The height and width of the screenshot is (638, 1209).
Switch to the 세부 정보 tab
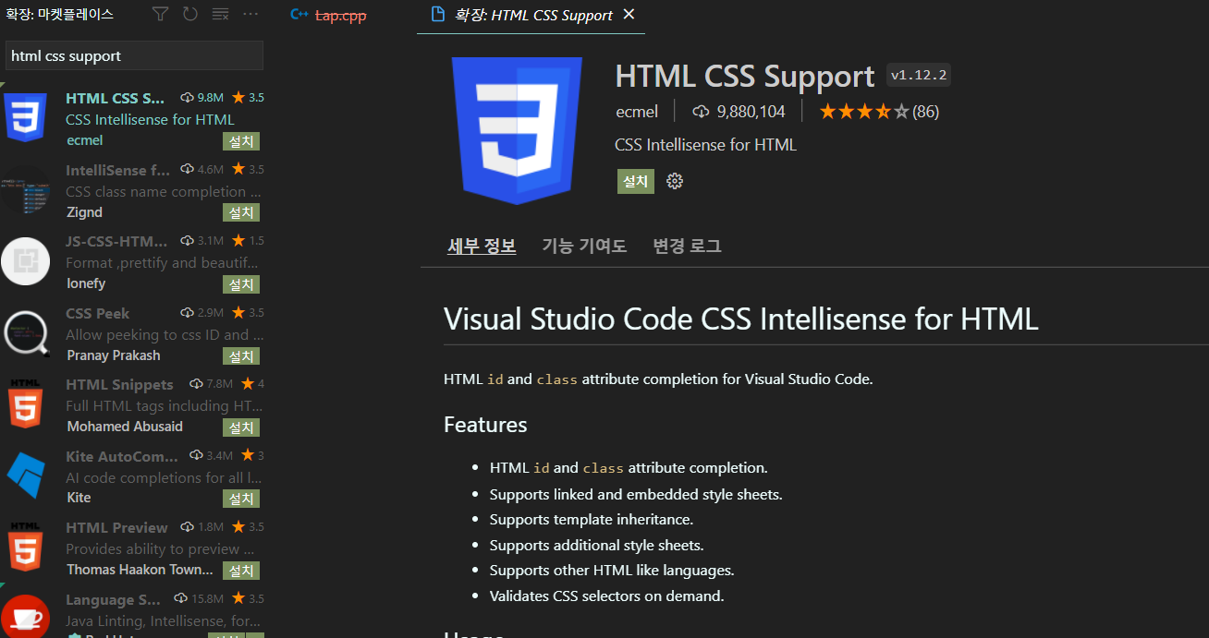pyautogui.click(x=482, y=246)
